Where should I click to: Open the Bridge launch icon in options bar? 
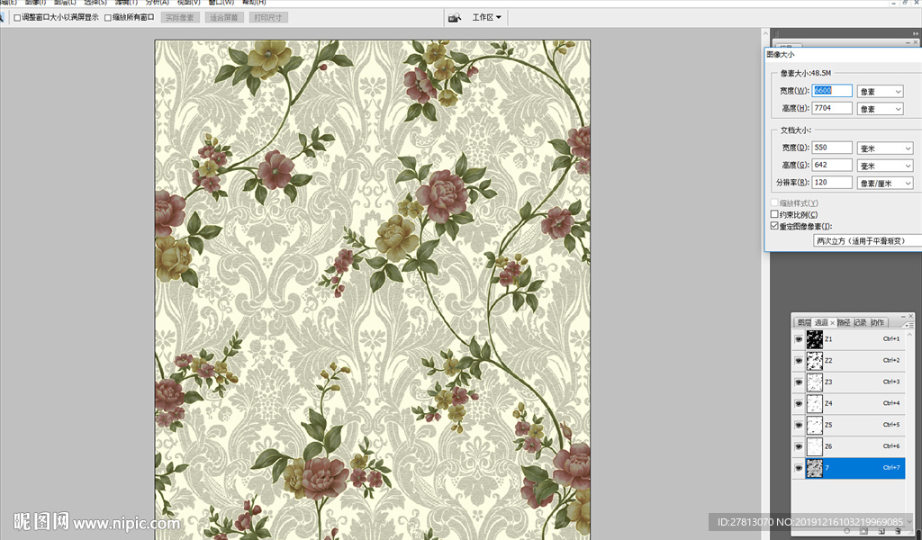pos(455,18)
